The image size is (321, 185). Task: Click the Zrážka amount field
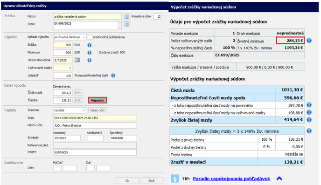[63, 45]
